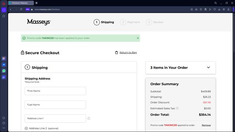The image size is (235, 132).
Task: Show the Estimated Sales Tax info tooltip
Action: click(x=177, y=108)
